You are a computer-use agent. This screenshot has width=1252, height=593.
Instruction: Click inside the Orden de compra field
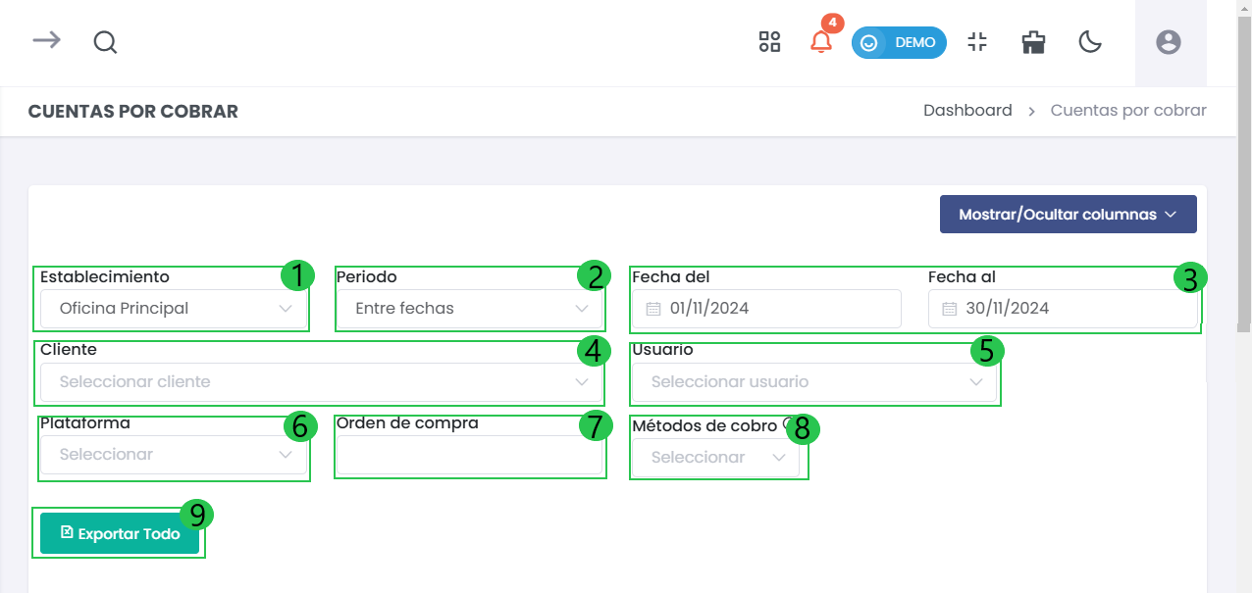[x=469, y=454]
